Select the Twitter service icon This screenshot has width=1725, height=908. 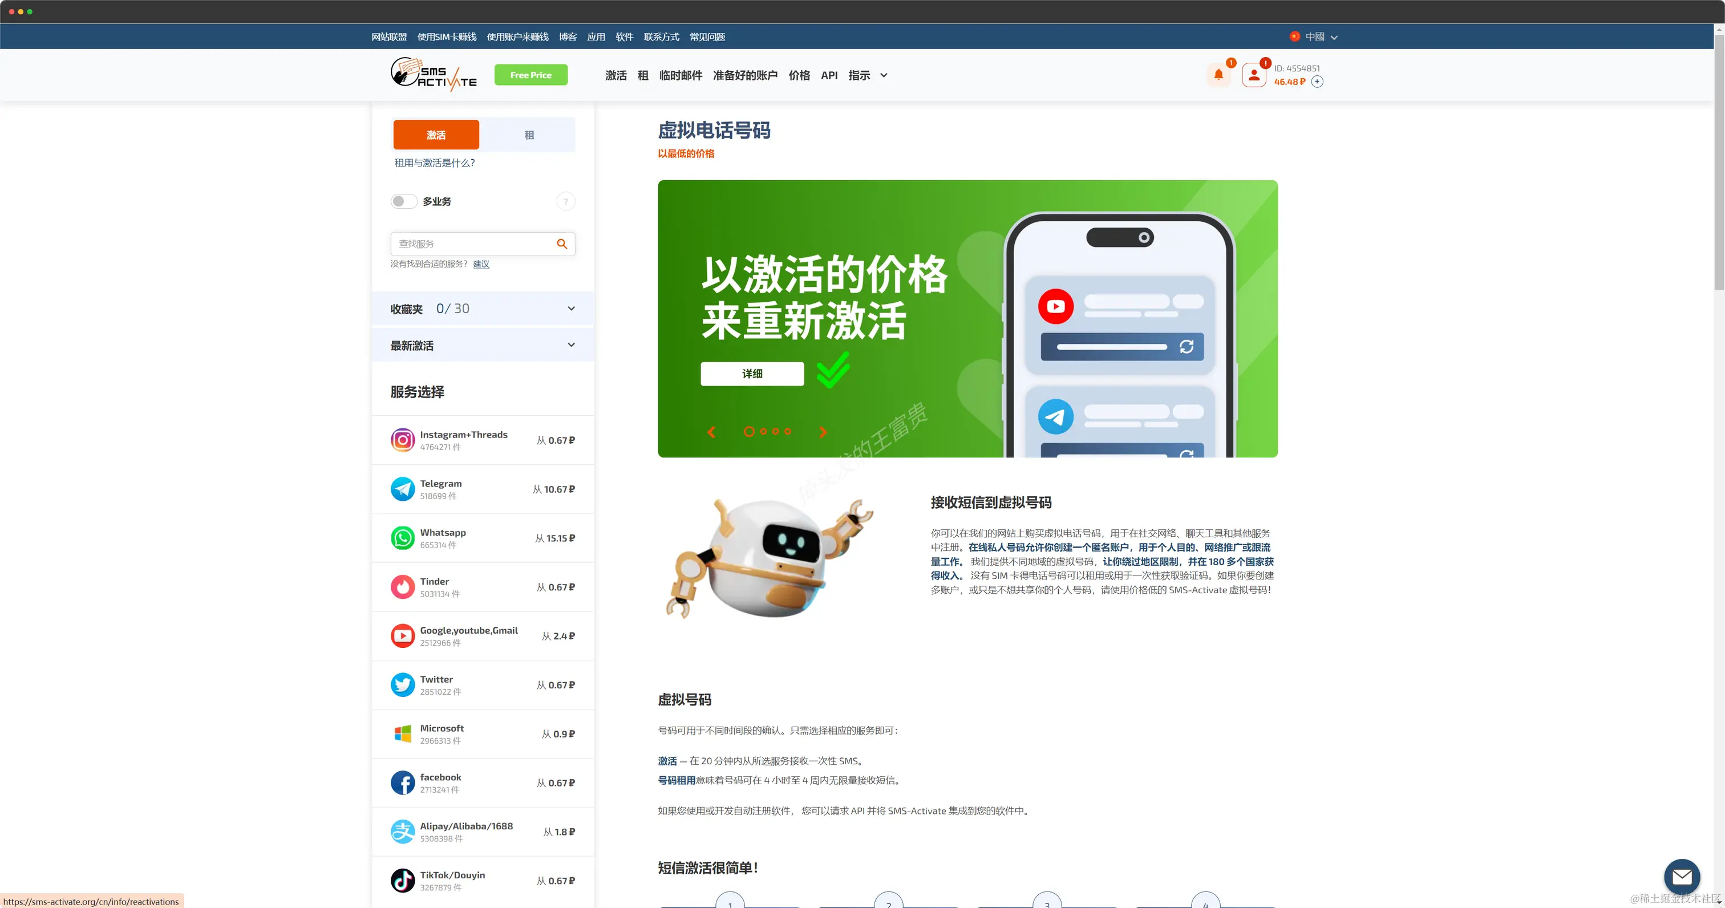[x=403, y=684]
